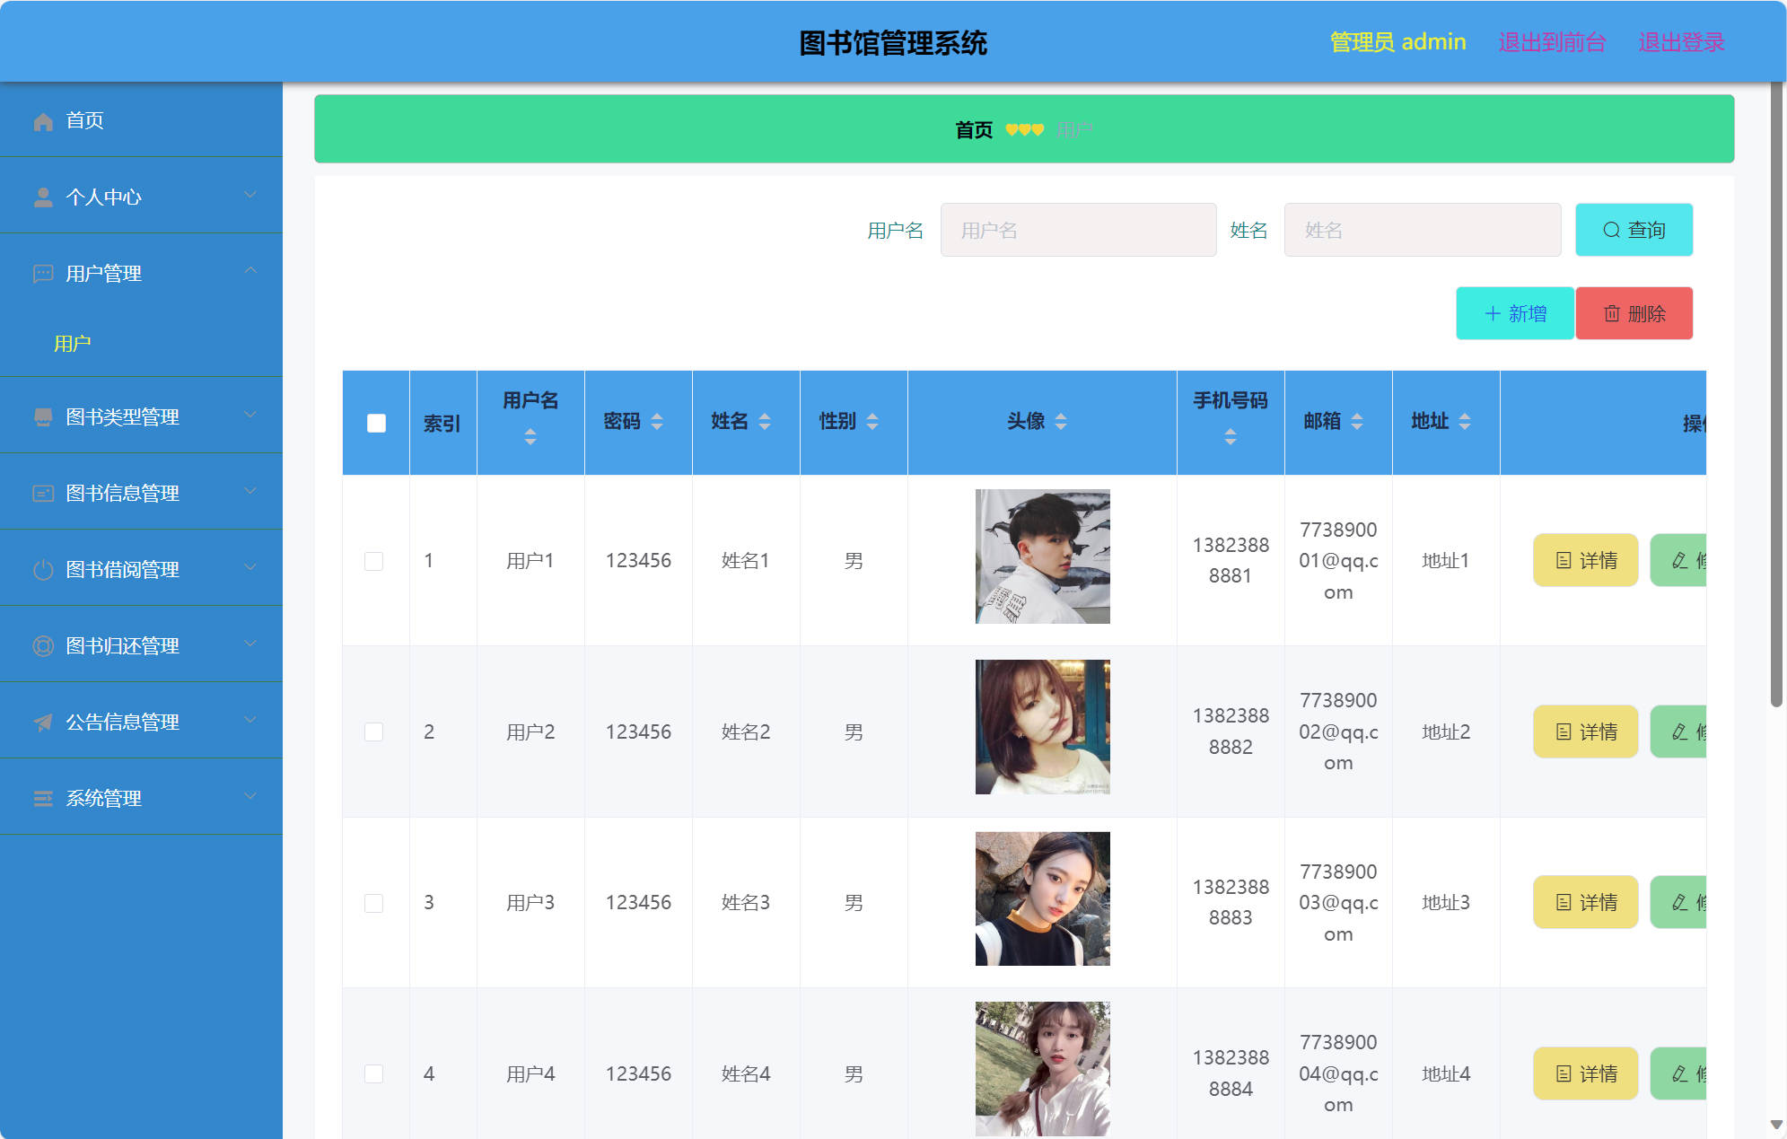The height and width of the screenshot is (1139, 1787).
Task: Click inside the 姓名 search input field
Action: [1422, 230]
